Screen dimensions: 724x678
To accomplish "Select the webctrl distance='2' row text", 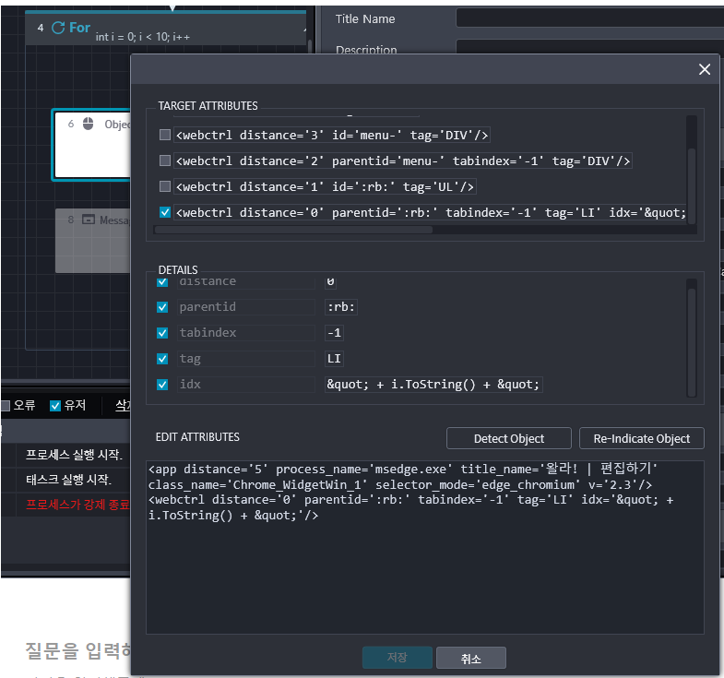I will (x=403, y=161).
